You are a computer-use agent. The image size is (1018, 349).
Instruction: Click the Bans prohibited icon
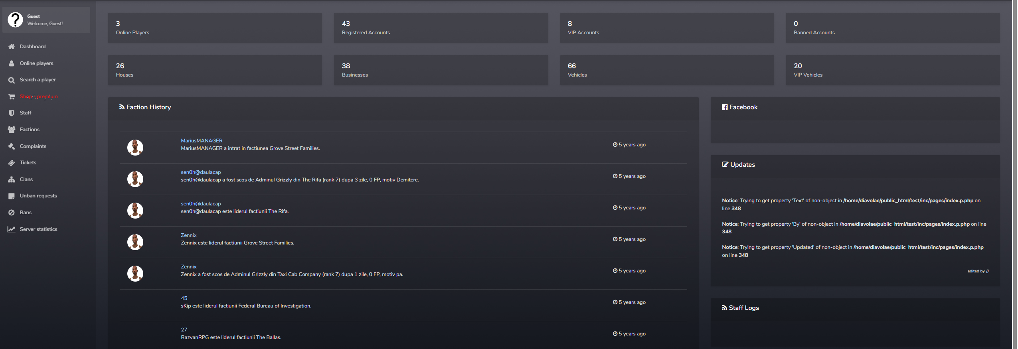tap(12, 213)
